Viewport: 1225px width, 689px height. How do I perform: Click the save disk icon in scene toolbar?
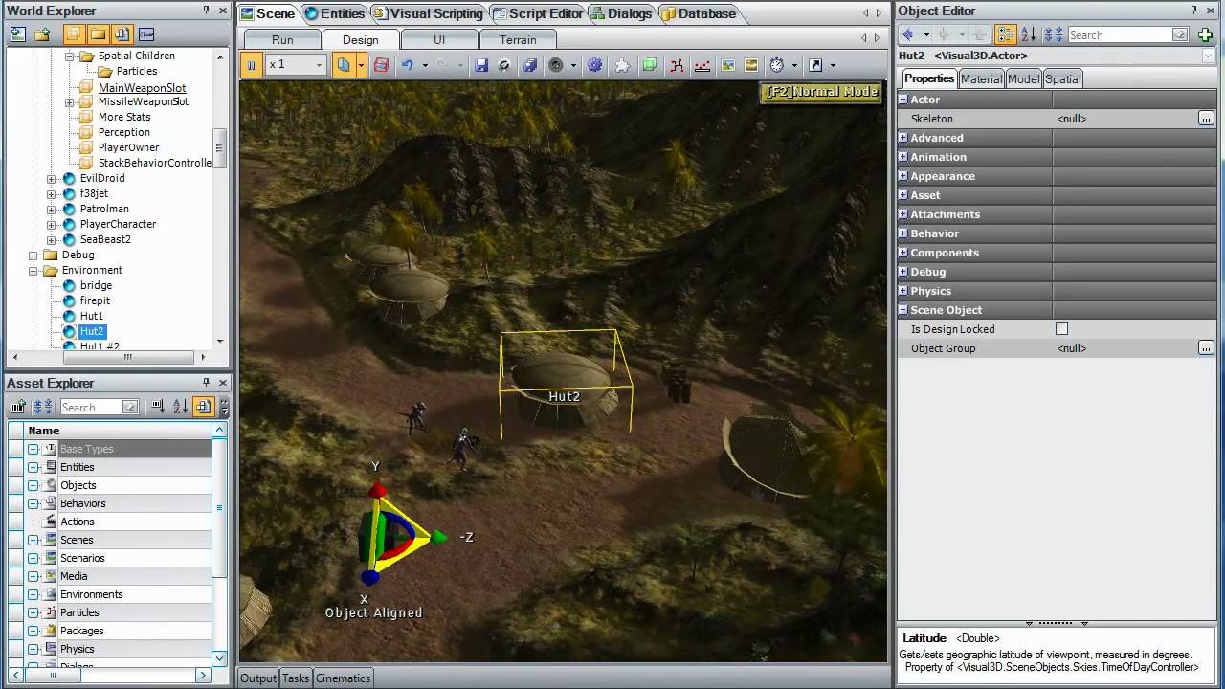[481, 65]
